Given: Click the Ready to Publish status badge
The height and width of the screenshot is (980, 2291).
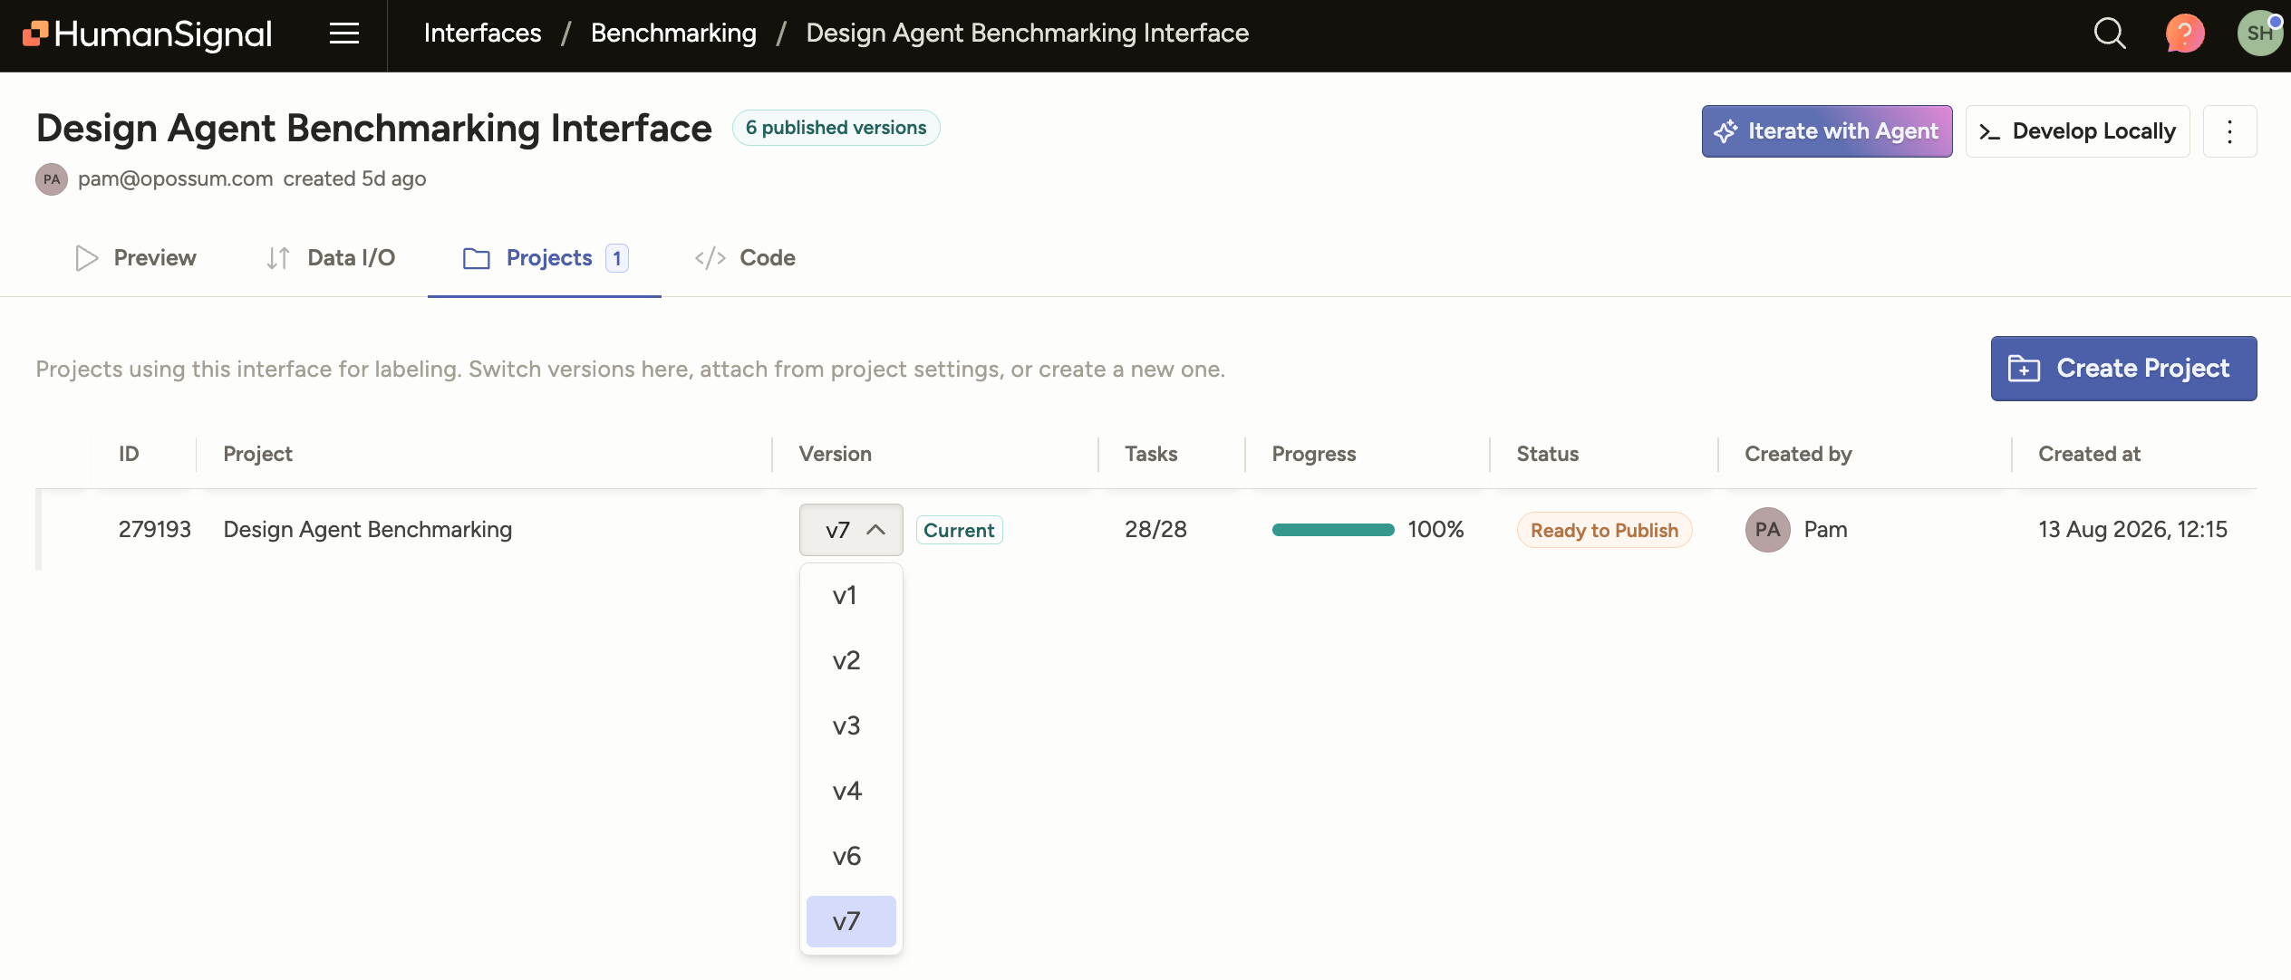Looking at the screenshot, I should pyautogui.click(x=1604, y=530).
